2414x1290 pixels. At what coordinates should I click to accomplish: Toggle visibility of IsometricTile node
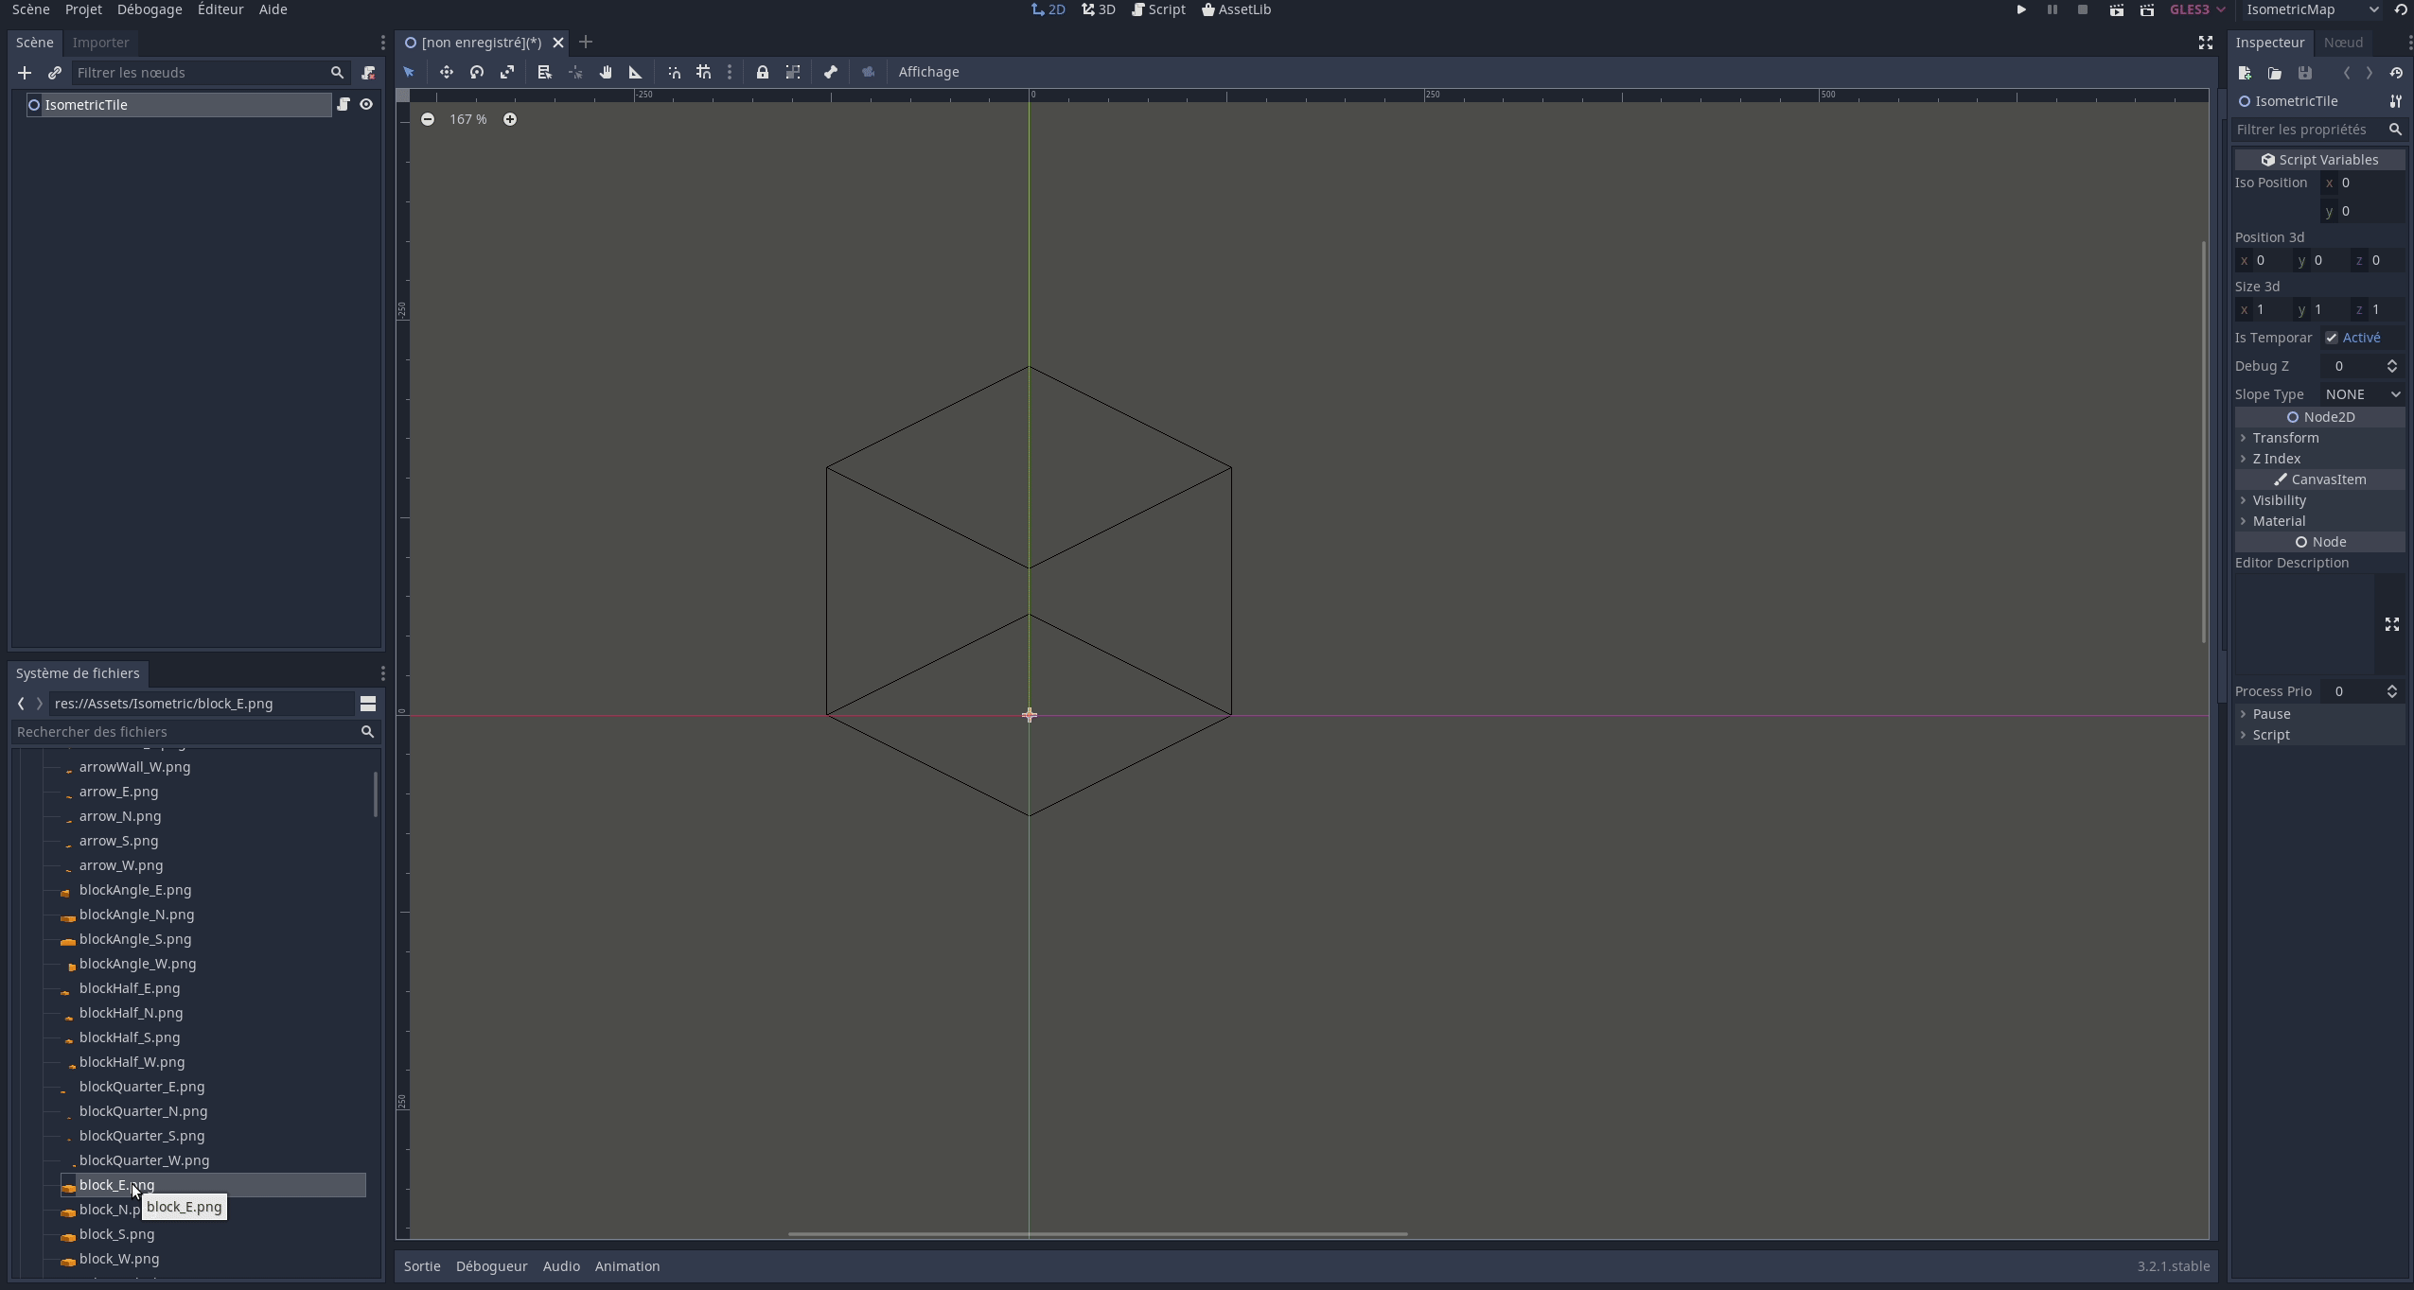tap(366, 105)
